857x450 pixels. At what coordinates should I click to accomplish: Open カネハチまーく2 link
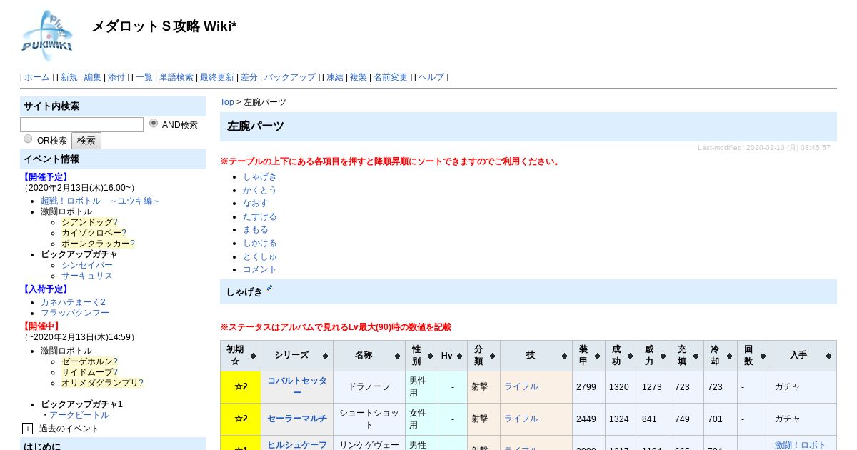(73, 302)
